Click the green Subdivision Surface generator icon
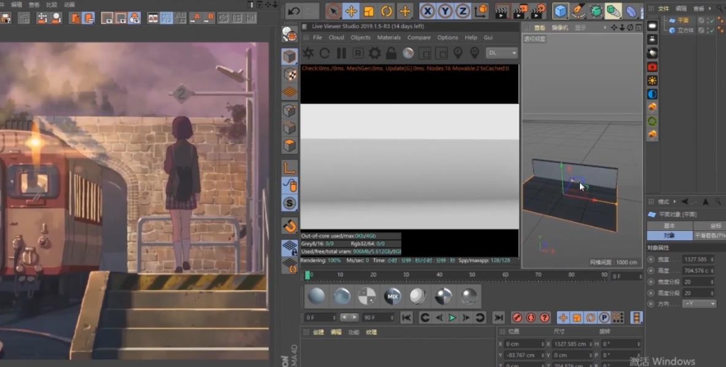The image size is (726, 367). tap(596, 11)
